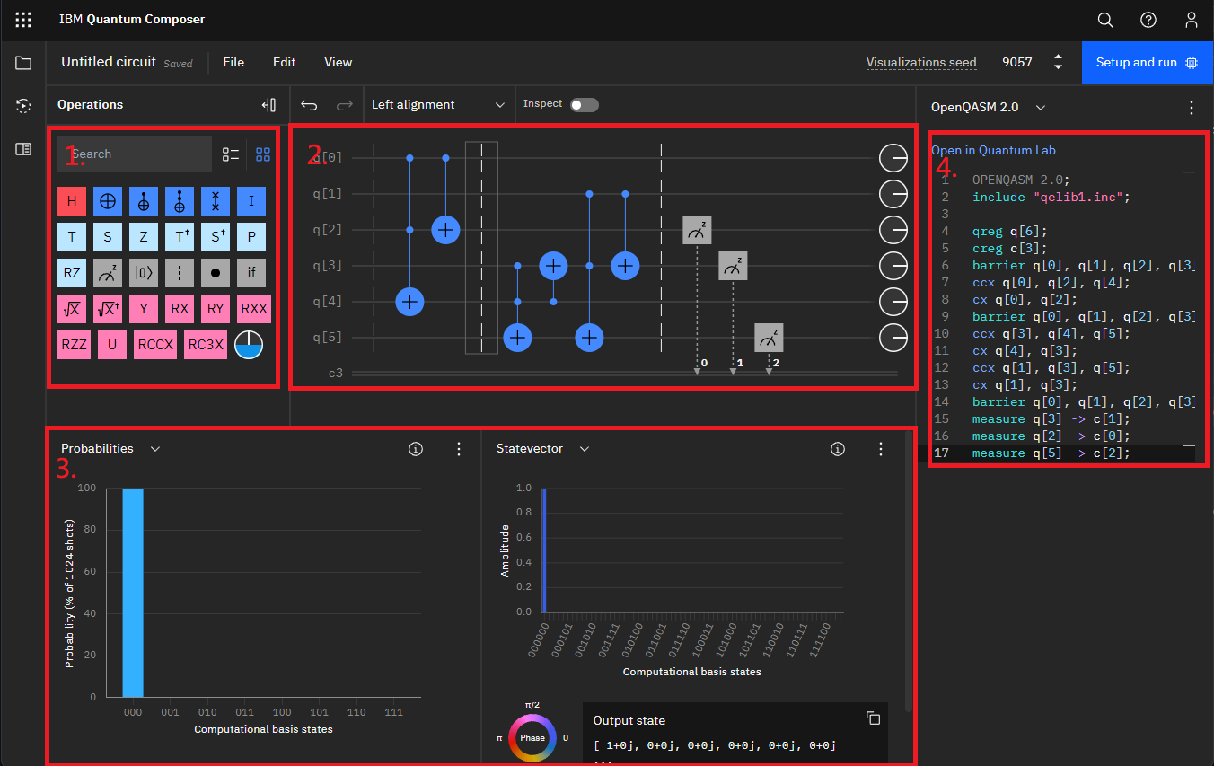Image resolution: width=1214 pixels, height=766 pixels.
Task: Open the user profile icon
Action: (x=1192, y=20)
